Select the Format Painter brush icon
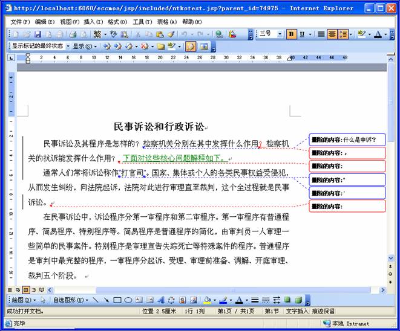 [x=171, y=34]
